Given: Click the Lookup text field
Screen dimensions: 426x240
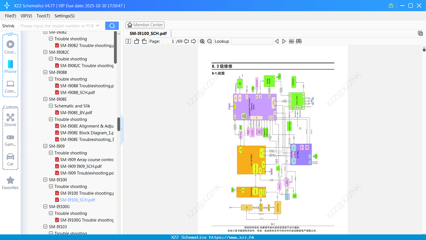Looking at the screenshot, I should pyautogui.click(x=252, y=41).
